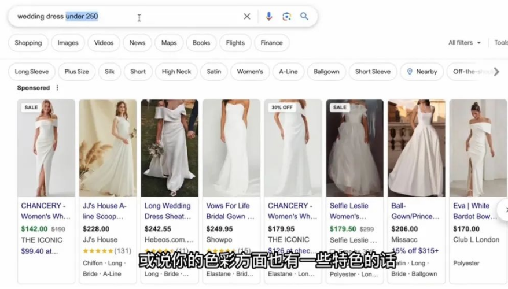Switch to the Shopping tab

tap(28, 43)
